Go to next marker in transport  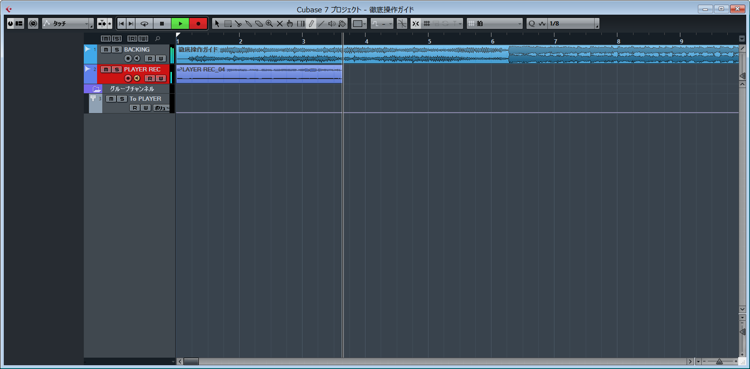[131, 24]
